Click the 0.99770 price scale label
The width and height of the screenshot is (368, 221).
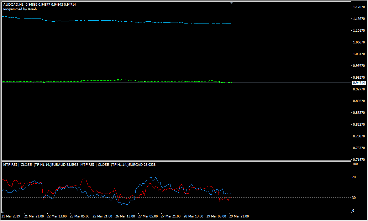pos(359,66)
